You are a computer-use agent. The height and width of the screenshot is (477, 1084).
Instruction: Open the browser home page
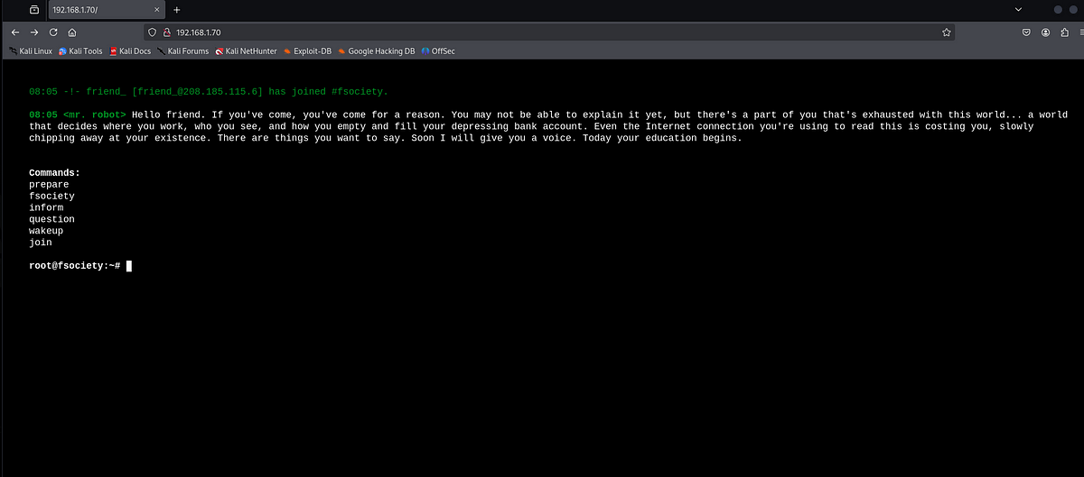(72, 32)
